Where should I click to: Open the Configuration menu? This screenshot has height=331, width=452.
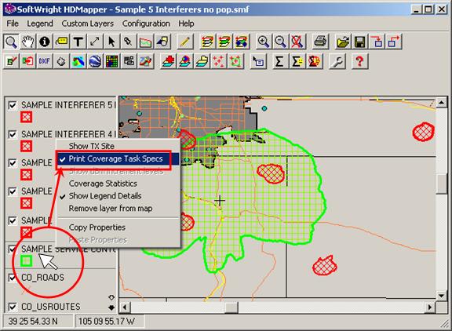pyautogui.click(x=146, y=24)
